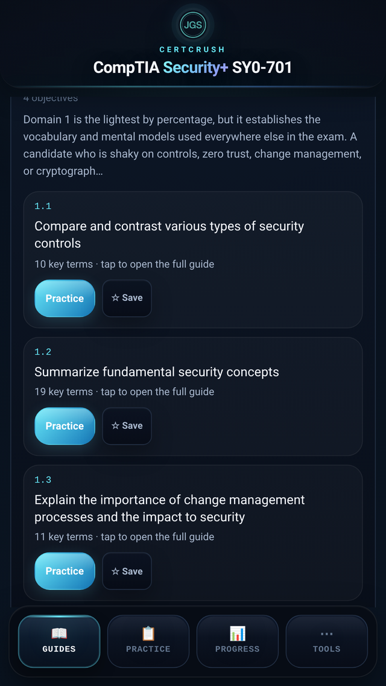Tap the ellipsis Tools icon

click(326, 633)
